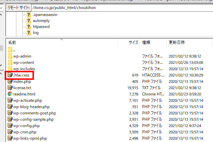This screenshot has height=142, width=213.
Task: Select the wp-includes folder name
Action: point(24,69)
